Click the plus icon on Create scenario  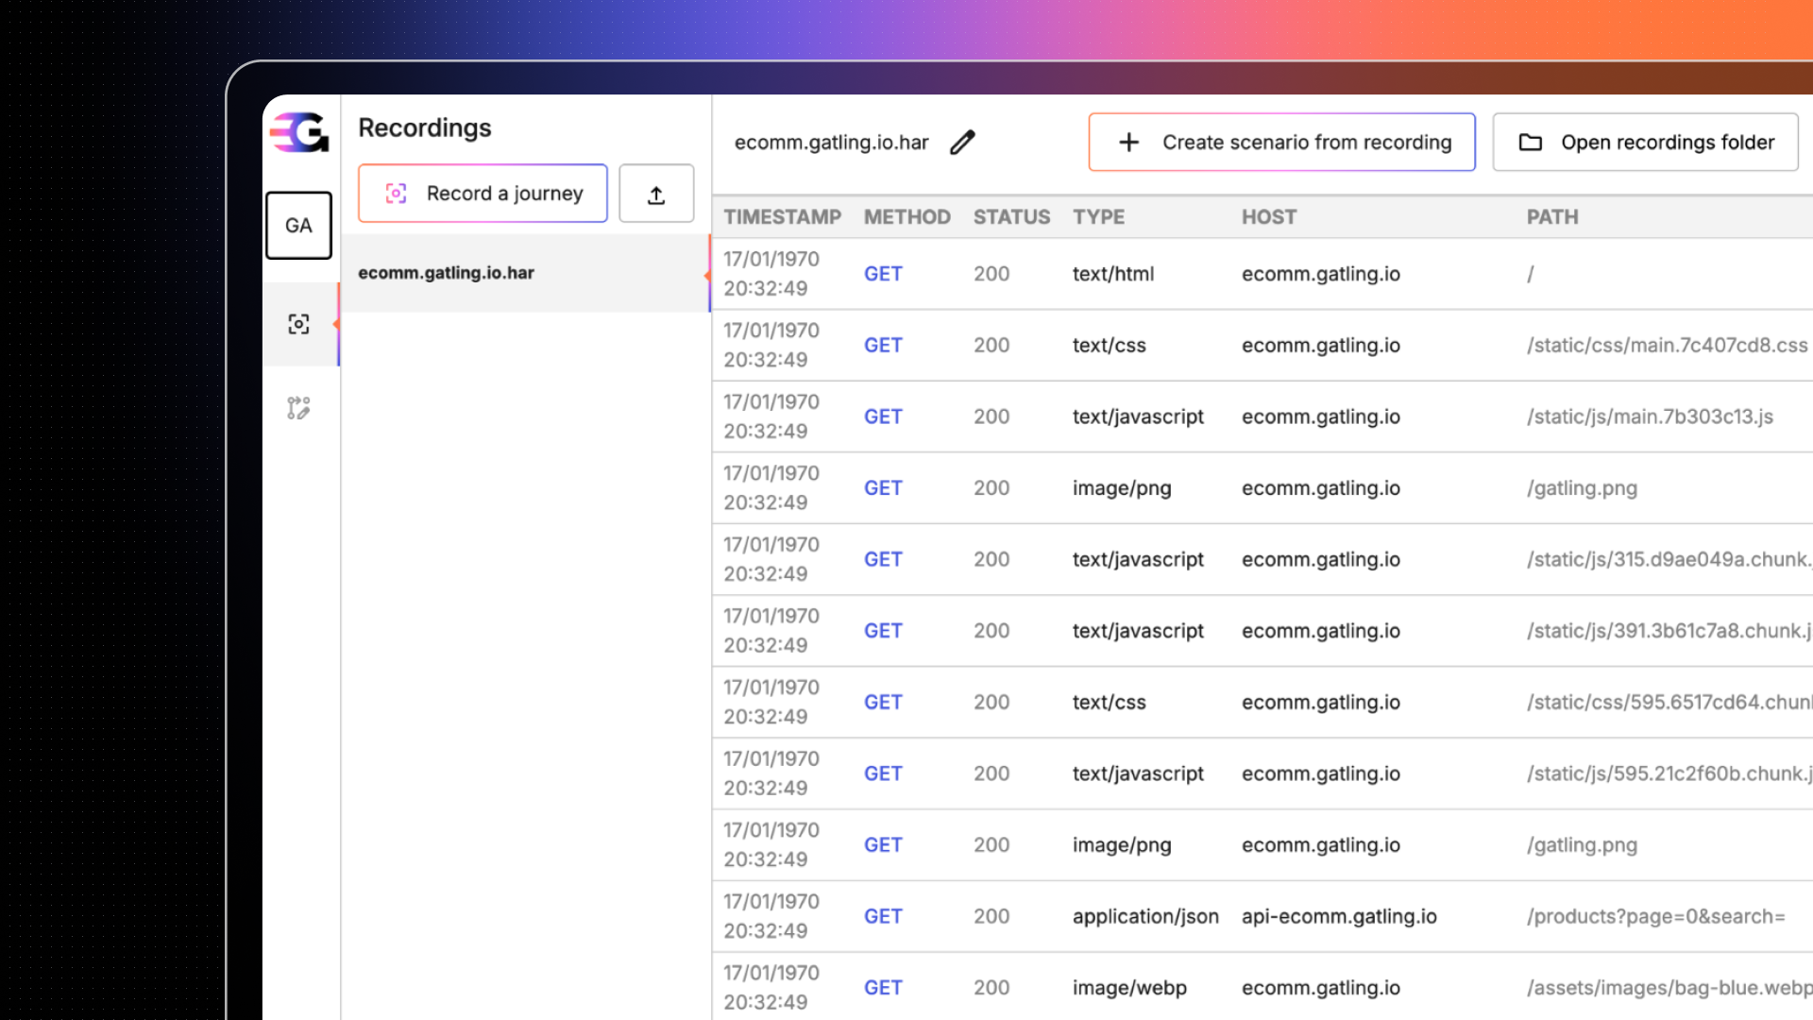tap(1128, 143)
